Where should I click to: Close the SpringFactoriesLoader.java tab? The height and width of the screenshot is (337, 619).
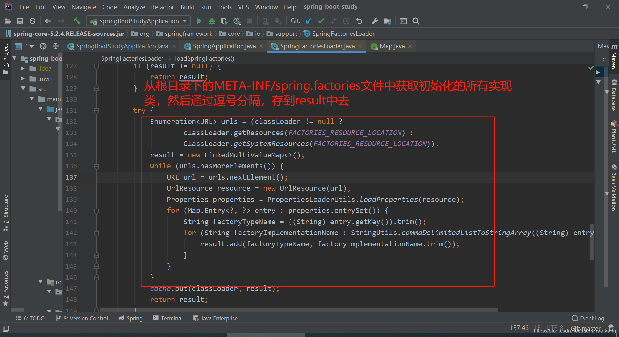click(360, 46)
